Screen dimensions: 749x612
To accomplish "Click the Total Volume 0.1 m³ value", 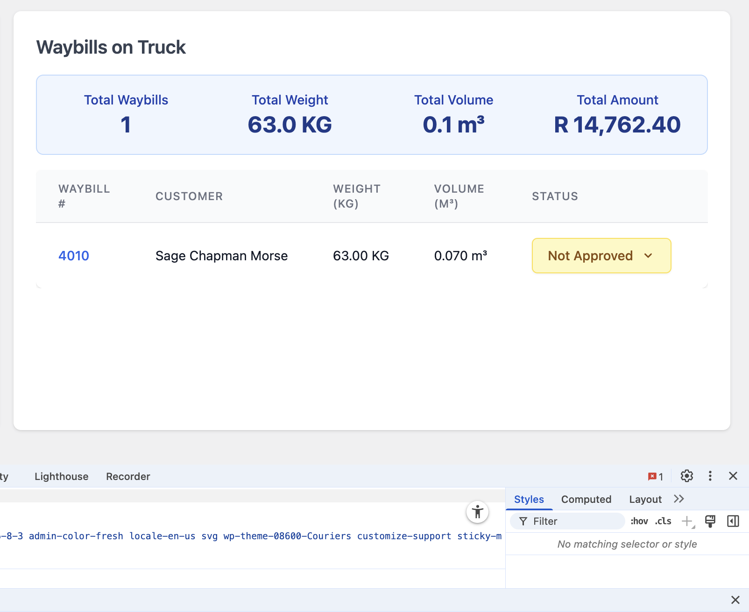I will click(x=453, y=125).
